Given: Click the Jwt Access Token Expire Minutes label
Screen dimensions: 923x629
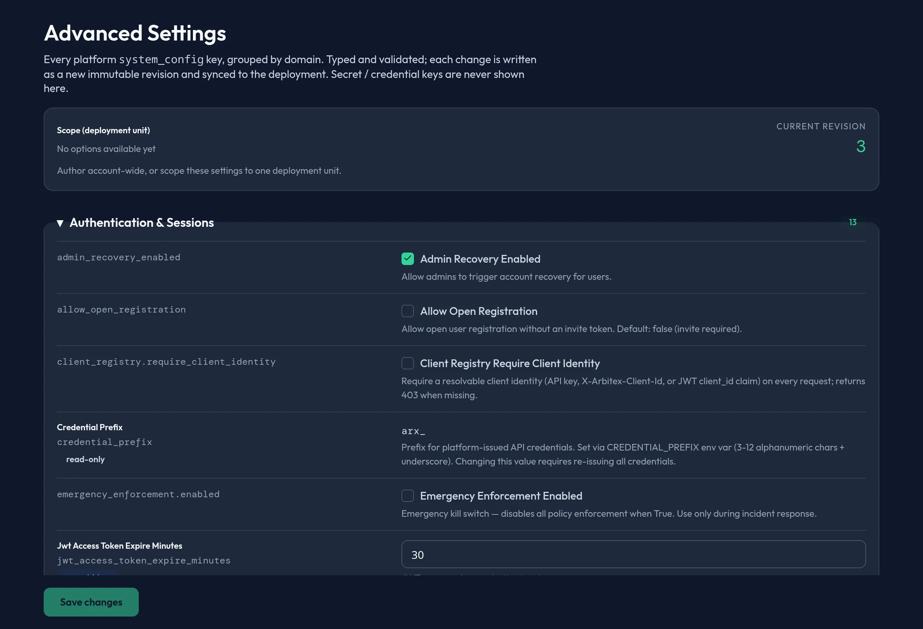Looking at the screenshot, I should (x=120, y=546).
